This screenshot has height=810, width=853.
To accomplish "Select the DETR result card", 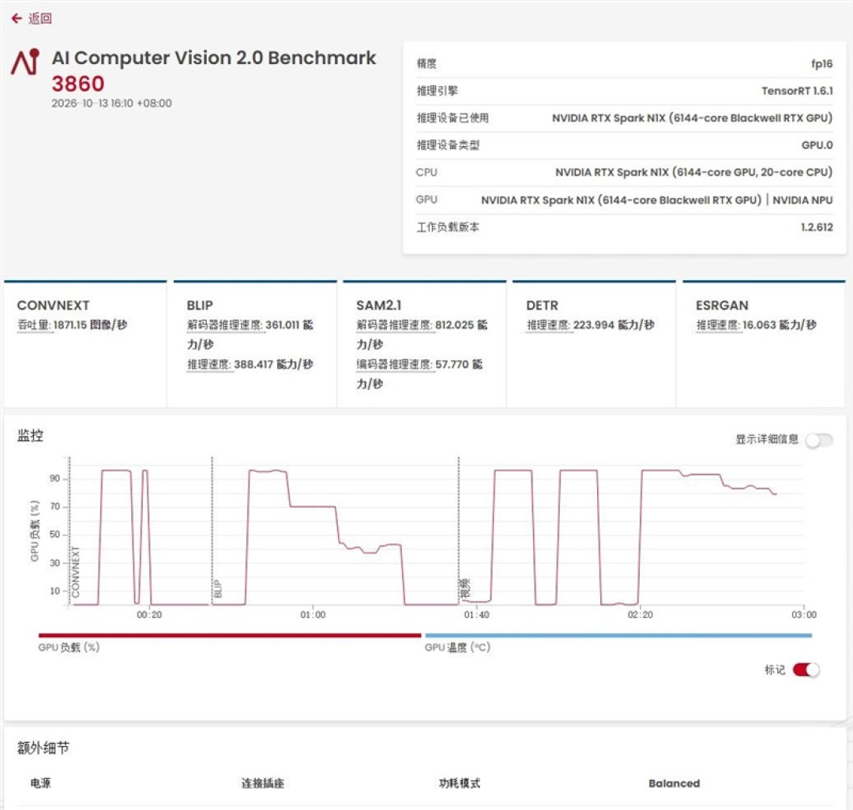I will pos(594,344).
